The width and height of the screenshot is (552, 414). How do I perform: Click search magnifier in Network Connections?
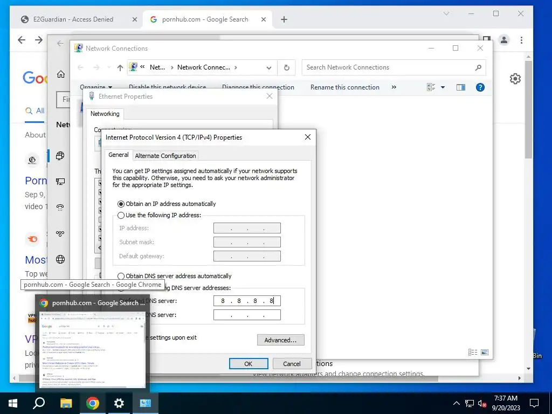point(478,67)
